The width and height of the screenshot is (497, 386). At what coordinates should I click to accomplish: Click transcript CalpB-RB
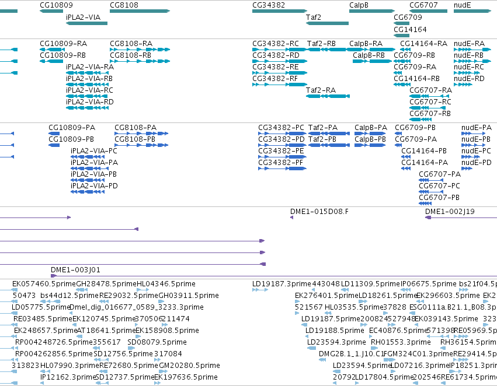[372, 61]
